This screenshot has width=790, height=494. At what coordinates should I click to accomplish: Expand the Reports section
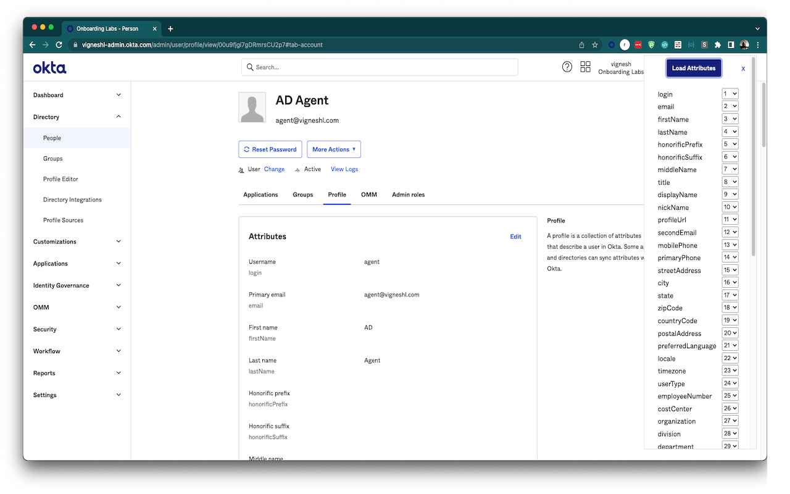tap(77, 373)
